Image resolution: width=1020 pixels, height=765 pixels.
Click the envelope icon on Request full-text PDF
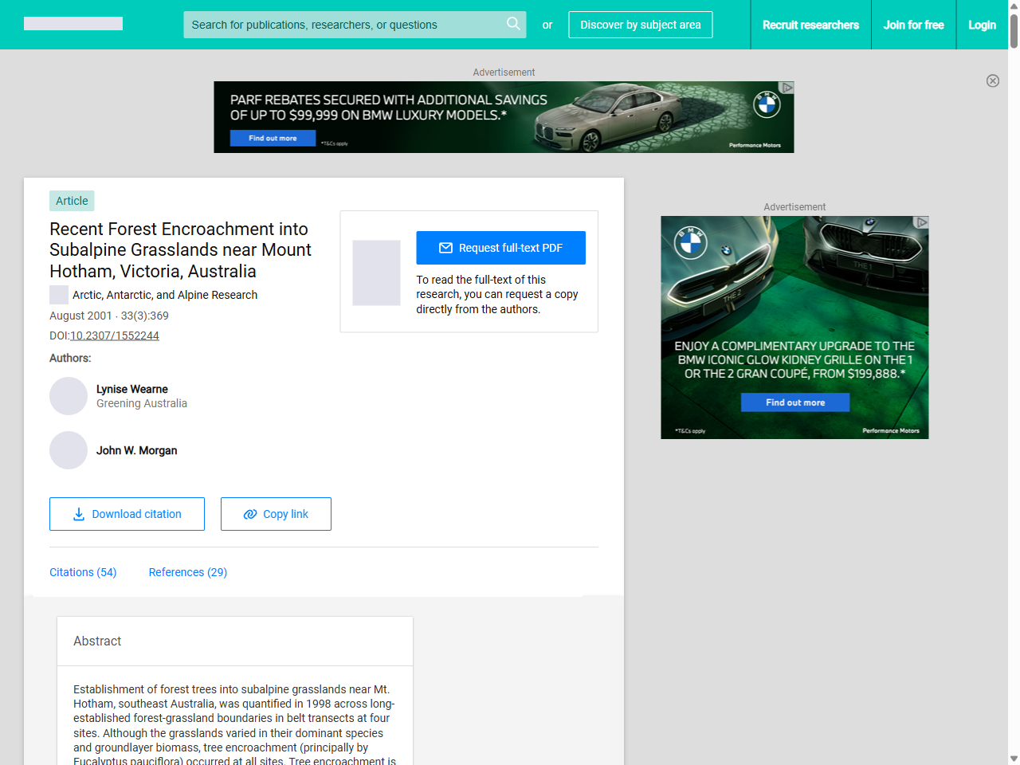tap(447, 247)
